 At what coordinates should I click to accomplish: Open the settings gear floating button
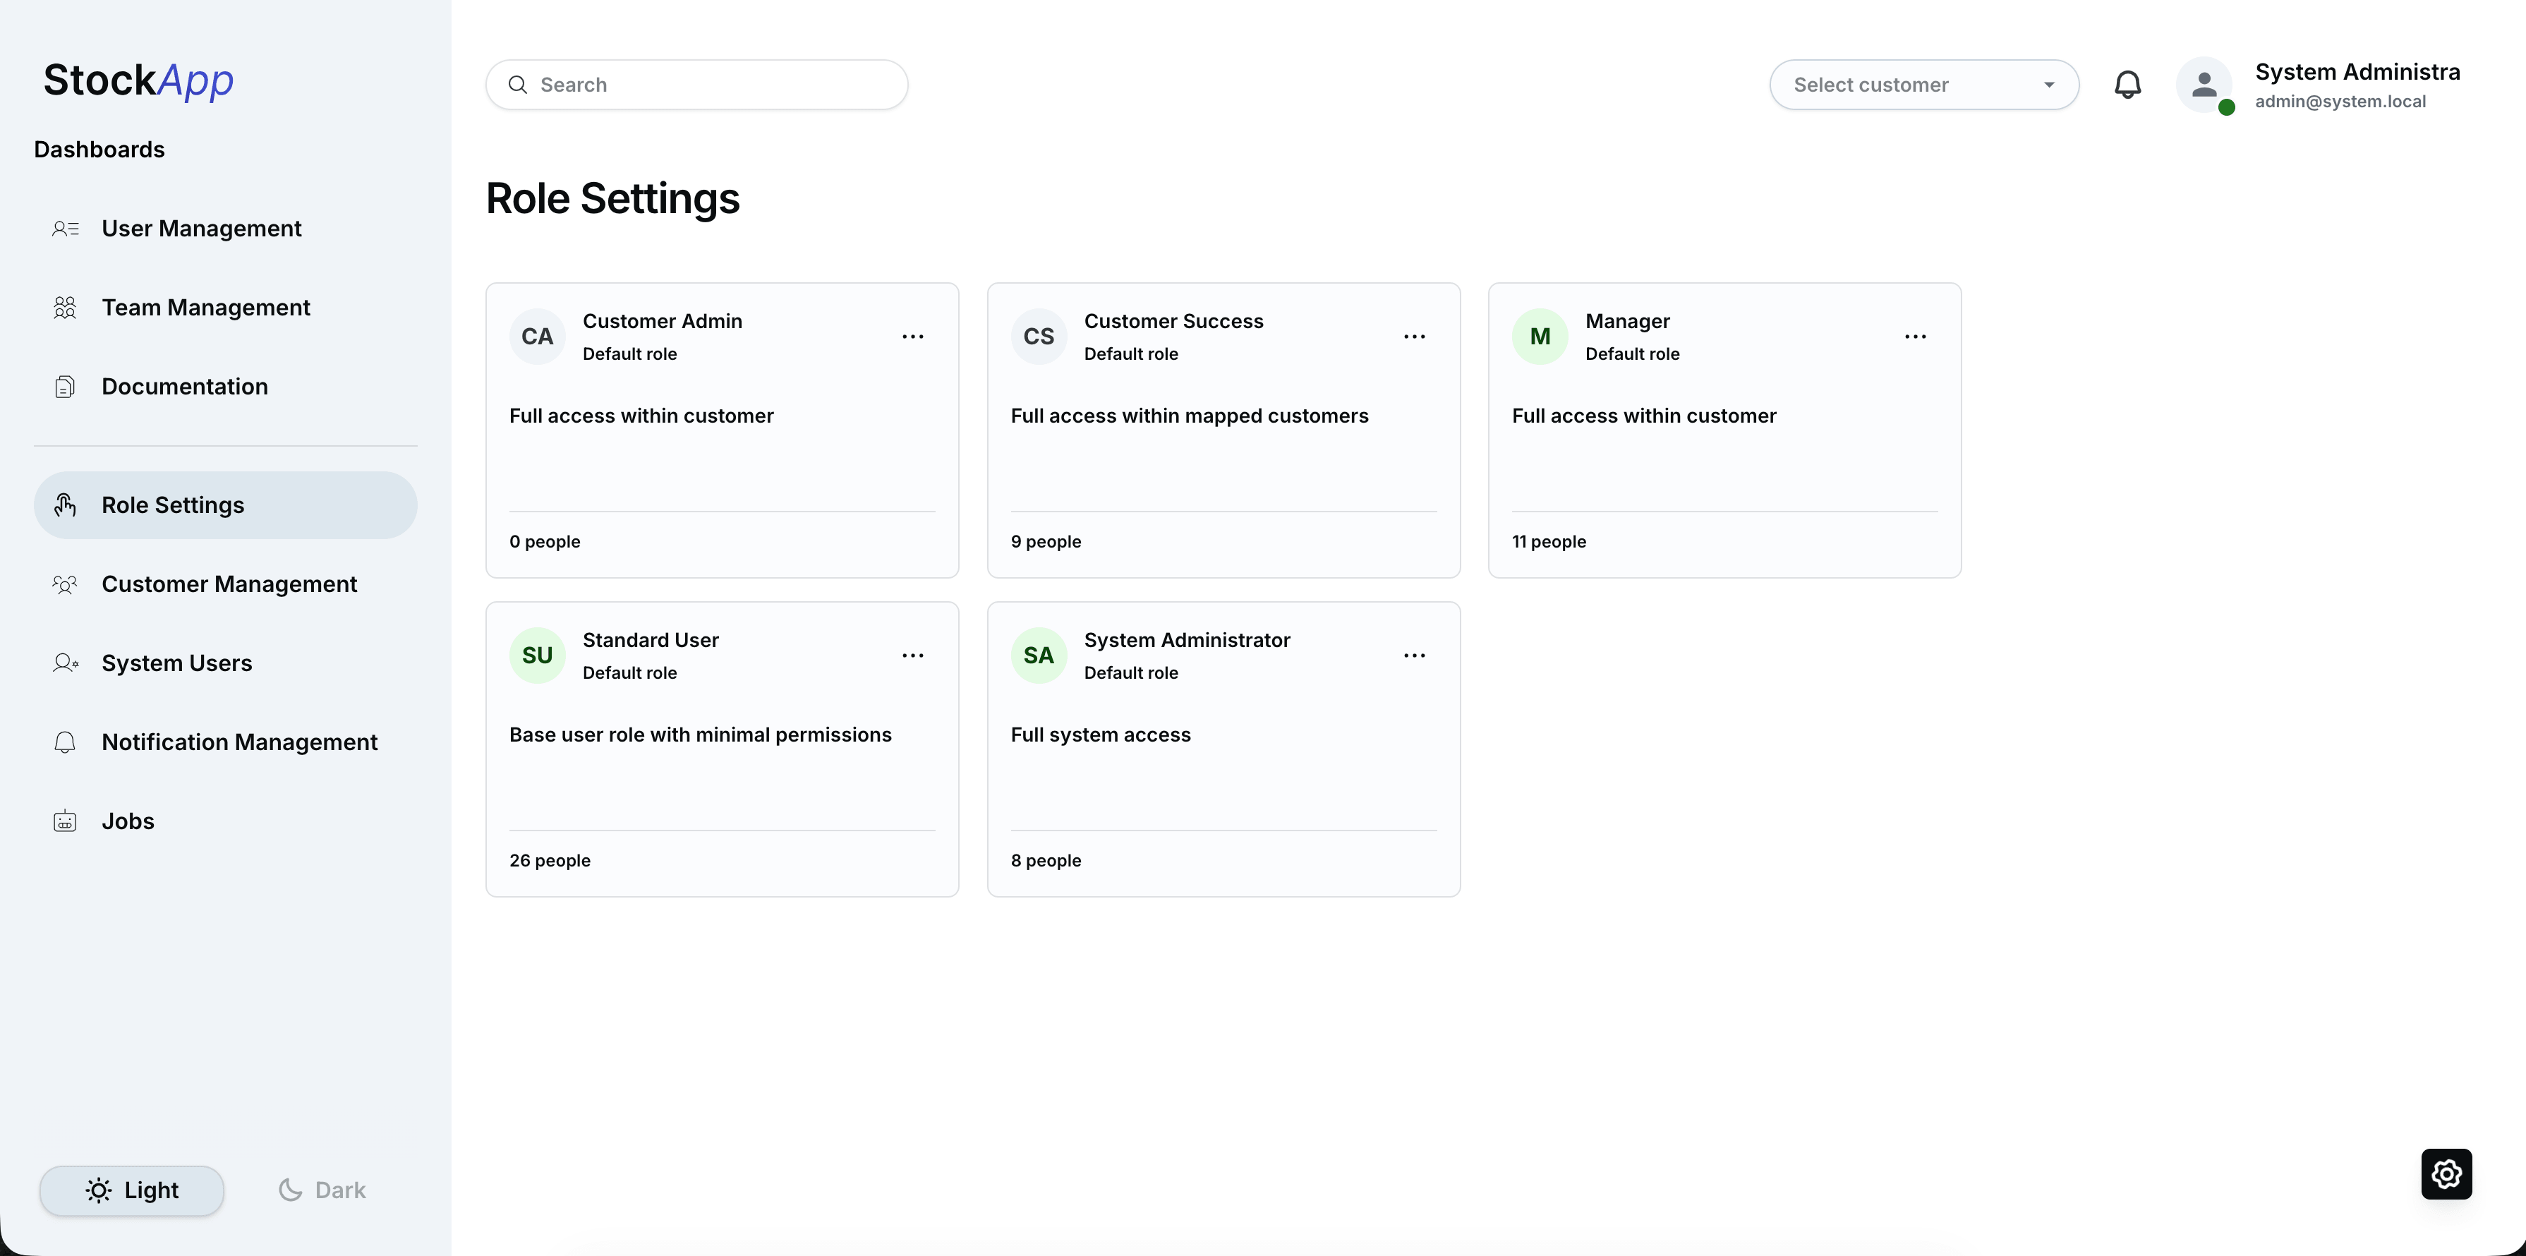point(2446,1173)
